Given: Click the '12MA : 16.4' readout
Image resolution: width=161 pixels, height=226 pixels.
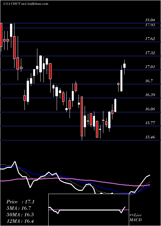Looking at the screenshot, I should [x=20, y=221].
